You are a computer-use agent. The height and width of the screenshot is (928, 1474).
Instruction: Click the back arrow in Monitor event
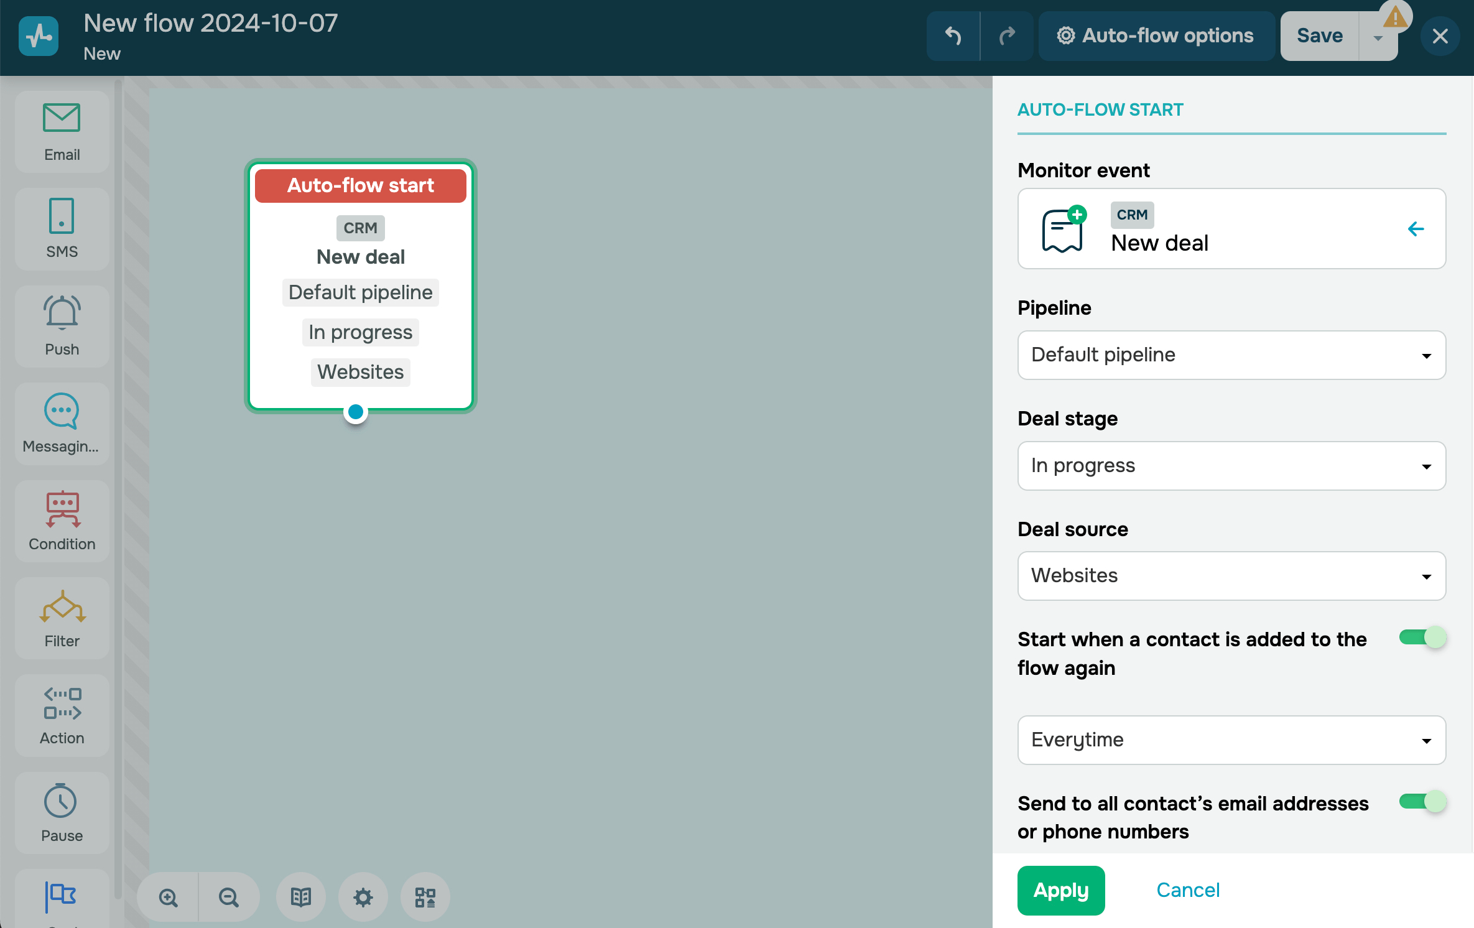1416,229
